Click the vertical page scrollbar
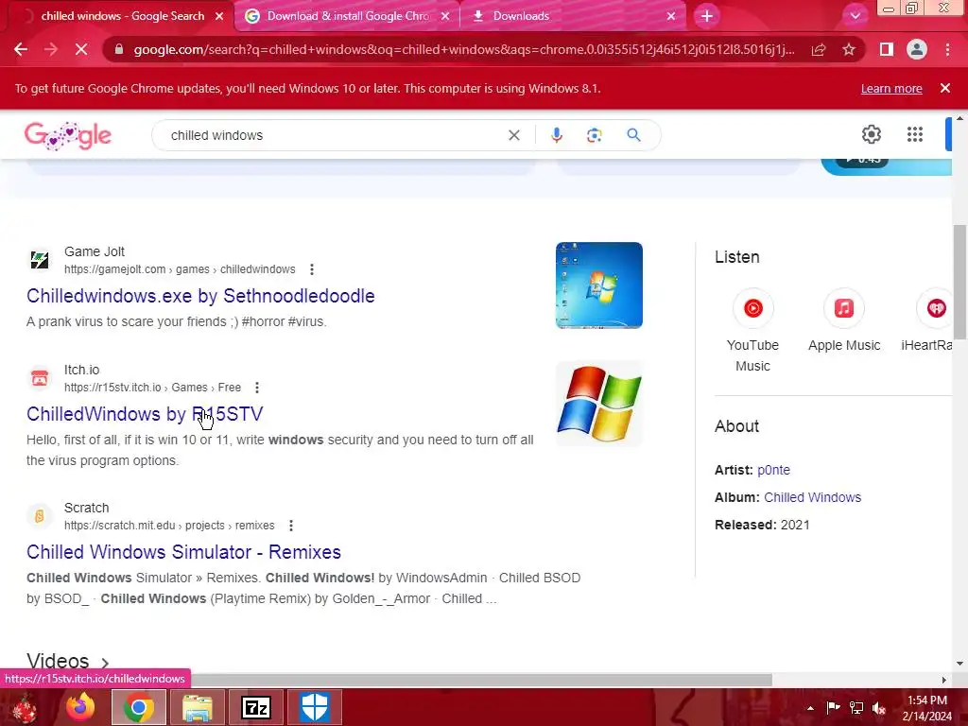Viewport: 968px width, 726px height. pos(959,282)
